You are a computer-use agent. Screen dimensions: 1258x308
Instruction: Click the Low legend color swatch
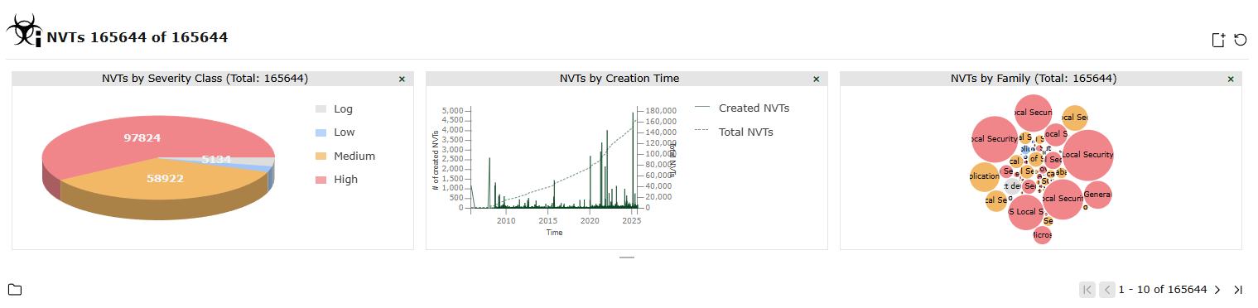click(x=321, y=132)
